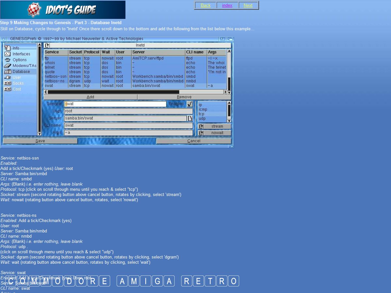
Task: Cycle the Inetd database selector
Action: click(x=47, y=45)
